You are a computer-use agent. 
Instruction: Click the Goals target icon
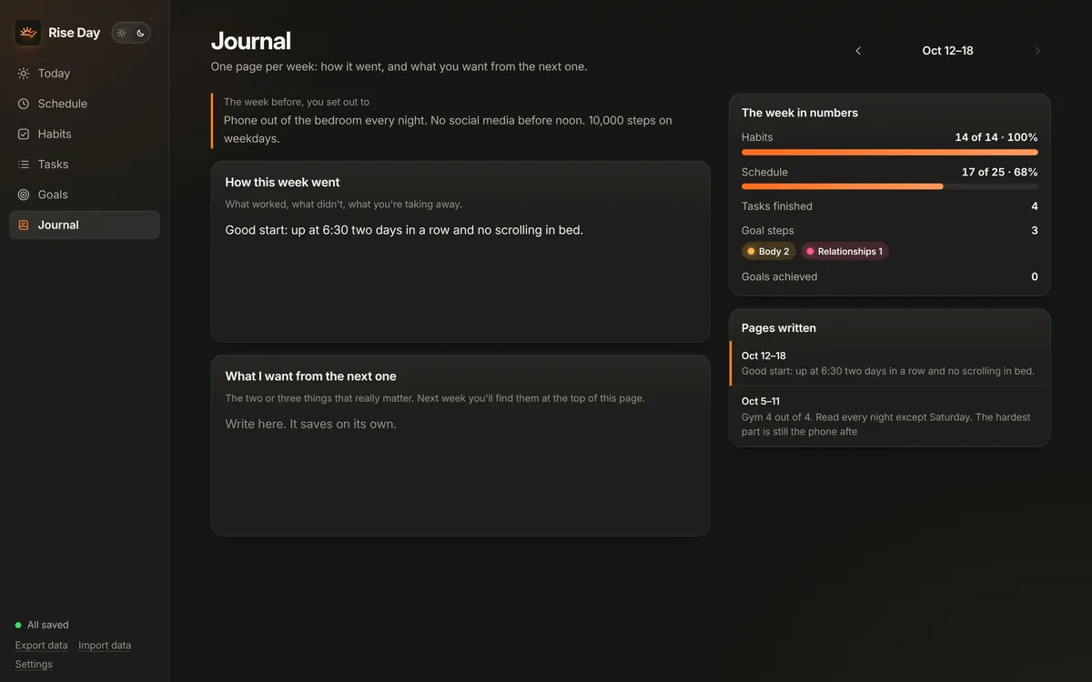tap(24, 195)
